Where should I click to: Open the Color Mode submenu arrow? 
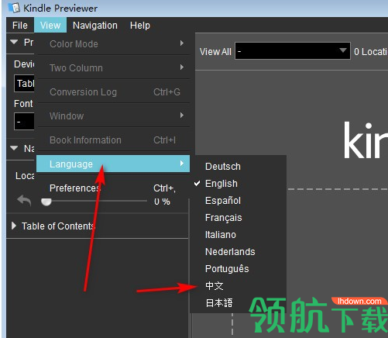(182, 43)
